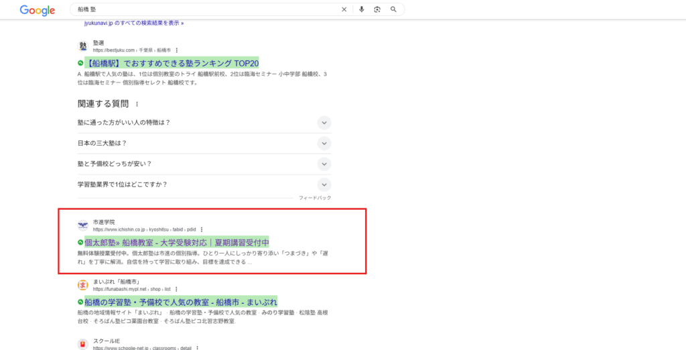Clear the search query with the X icon
Image resolution: width=686 pixels, height=350 pixels.
344,9
